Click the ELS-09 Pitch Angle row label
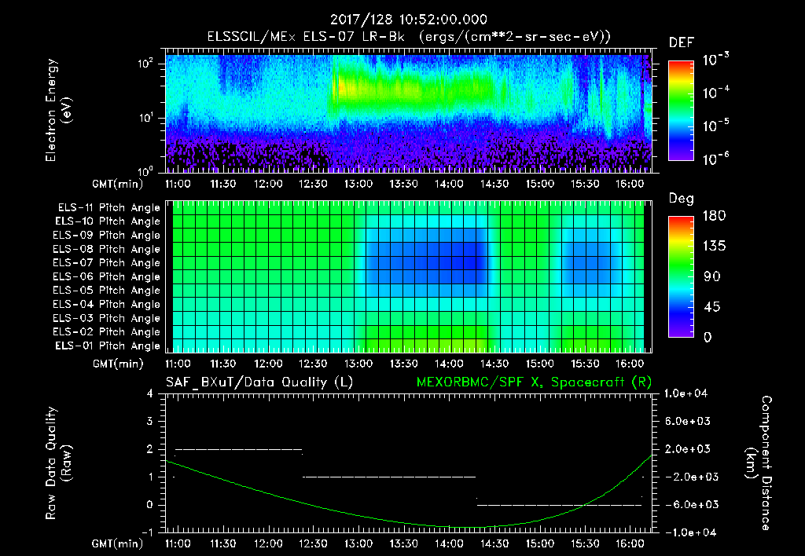 point(107,236)
